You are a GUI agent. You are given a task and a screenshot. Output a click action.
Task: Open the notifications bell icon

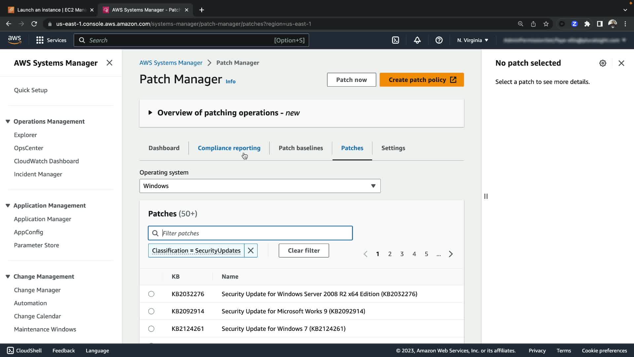417,40
